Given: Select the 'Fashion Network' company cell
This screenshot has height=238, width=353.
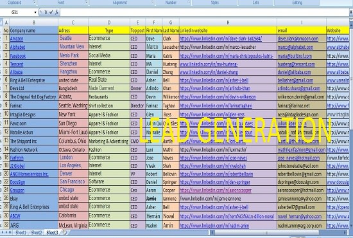Looking at the screenshot, I should pos(33,150).
